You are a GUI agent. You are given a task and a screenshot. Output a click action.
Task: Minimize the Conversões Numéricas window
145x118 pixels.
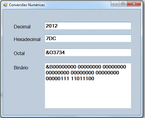(x=115, y=4)
